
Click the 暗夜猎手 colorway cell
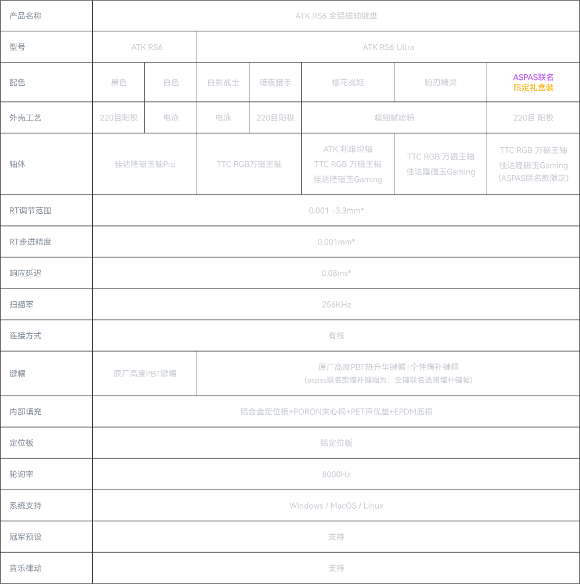[275, 82]
